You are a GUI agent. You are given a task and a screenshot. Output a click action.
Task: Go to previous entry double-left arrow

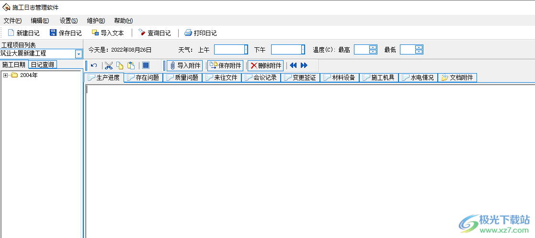click(x=293, y=65)
